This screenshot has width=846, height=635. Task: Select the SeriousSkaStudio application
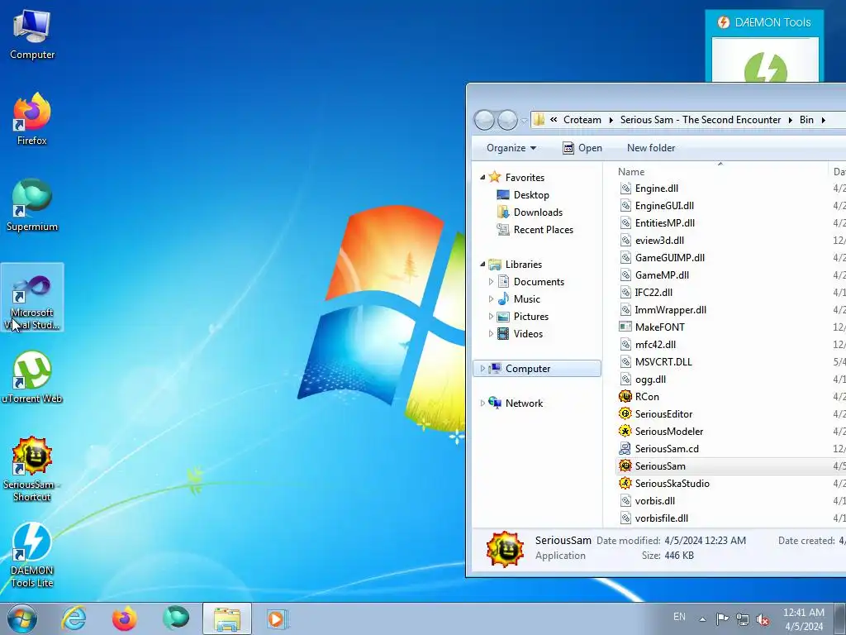pyautogui.click(x=672, y=483)
